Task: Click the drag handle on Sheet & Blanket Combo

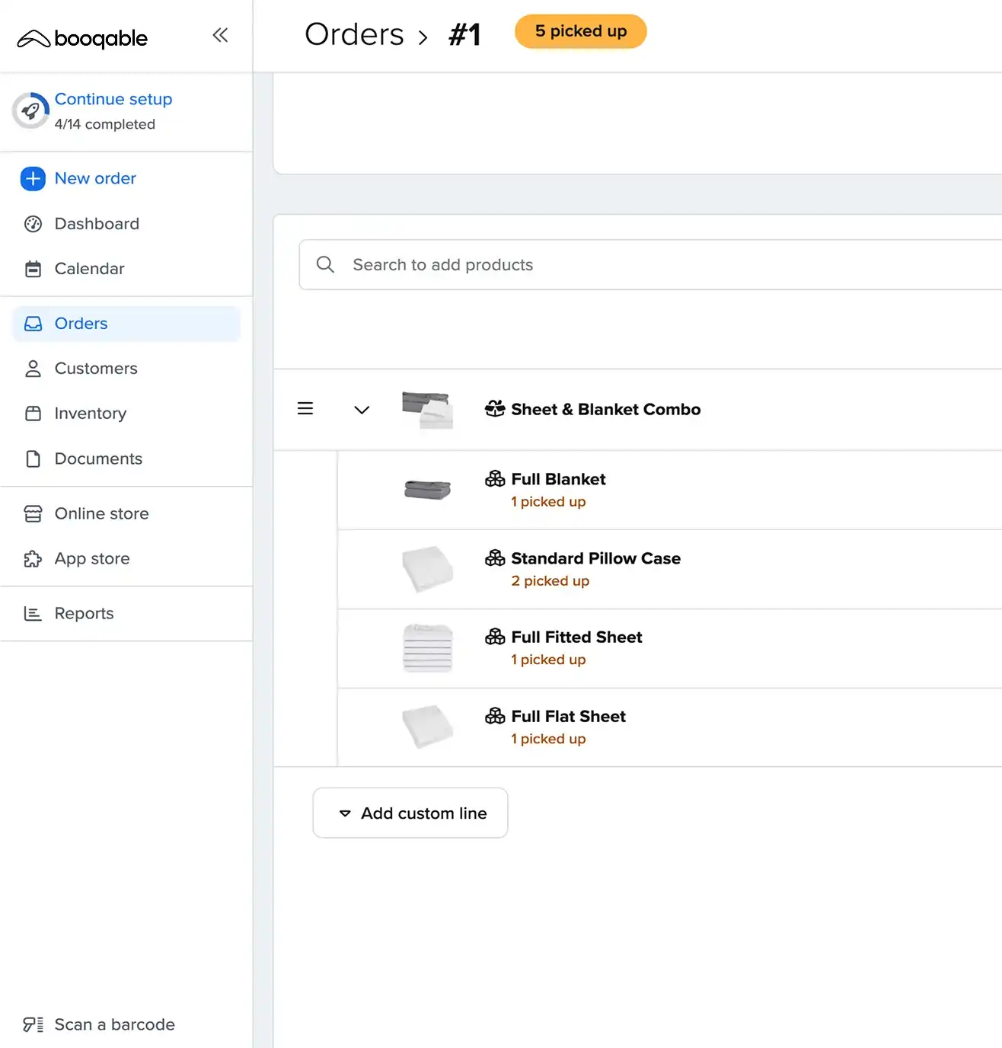Action: pos(305,409)
